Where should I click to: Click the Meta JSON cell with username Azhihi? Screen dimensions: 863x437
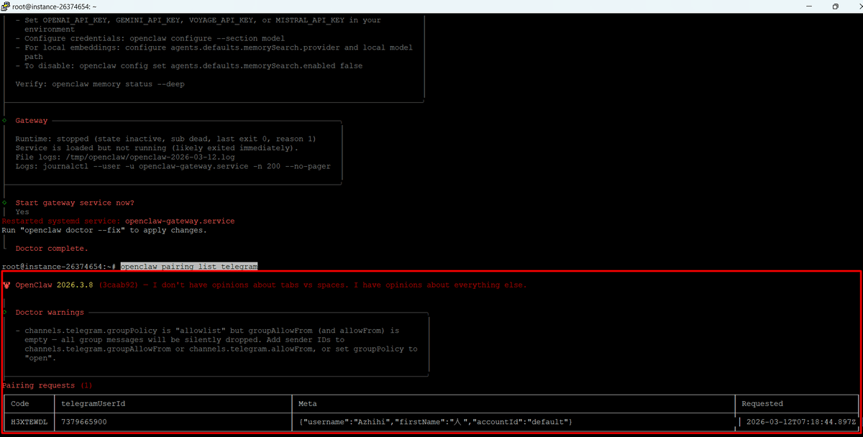(x=435, y=422)
